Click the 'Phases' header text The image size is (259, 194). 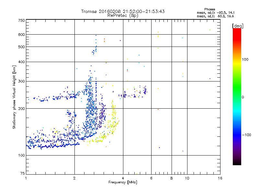pos(209,9)
